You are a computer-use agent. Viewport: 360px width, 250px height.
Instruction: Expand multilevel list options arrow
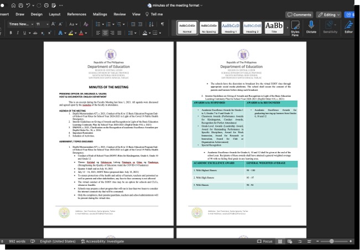(x=124, y=24)
